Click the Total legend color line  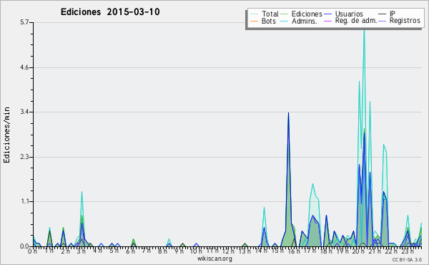tap(254, 14)
